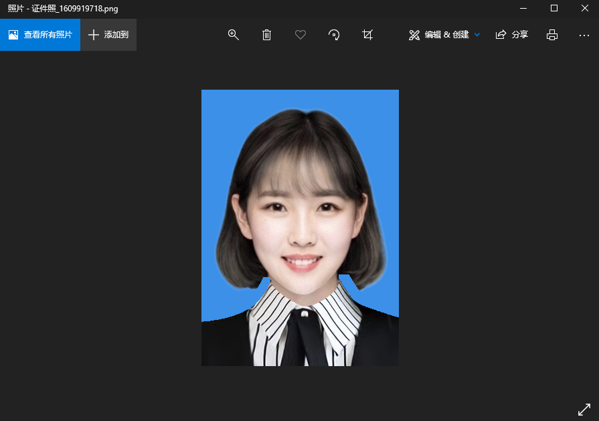Viewport: 599px width, 421px height.
Task: Click the printer icon
Action: [552, 35]
